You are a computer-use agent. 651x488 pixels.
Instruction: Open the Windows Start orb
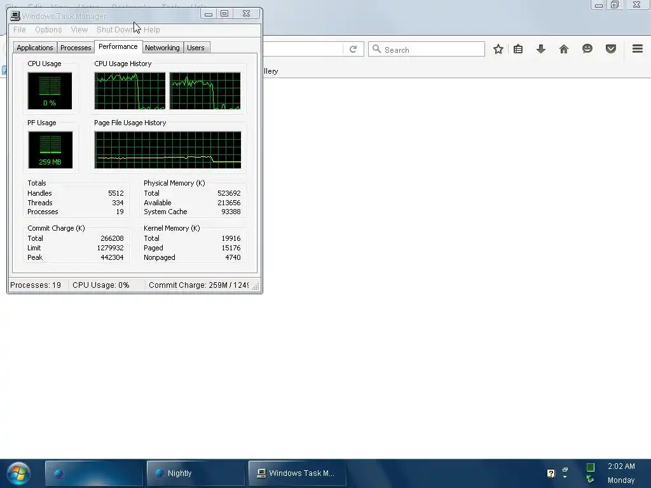[18, 473]
